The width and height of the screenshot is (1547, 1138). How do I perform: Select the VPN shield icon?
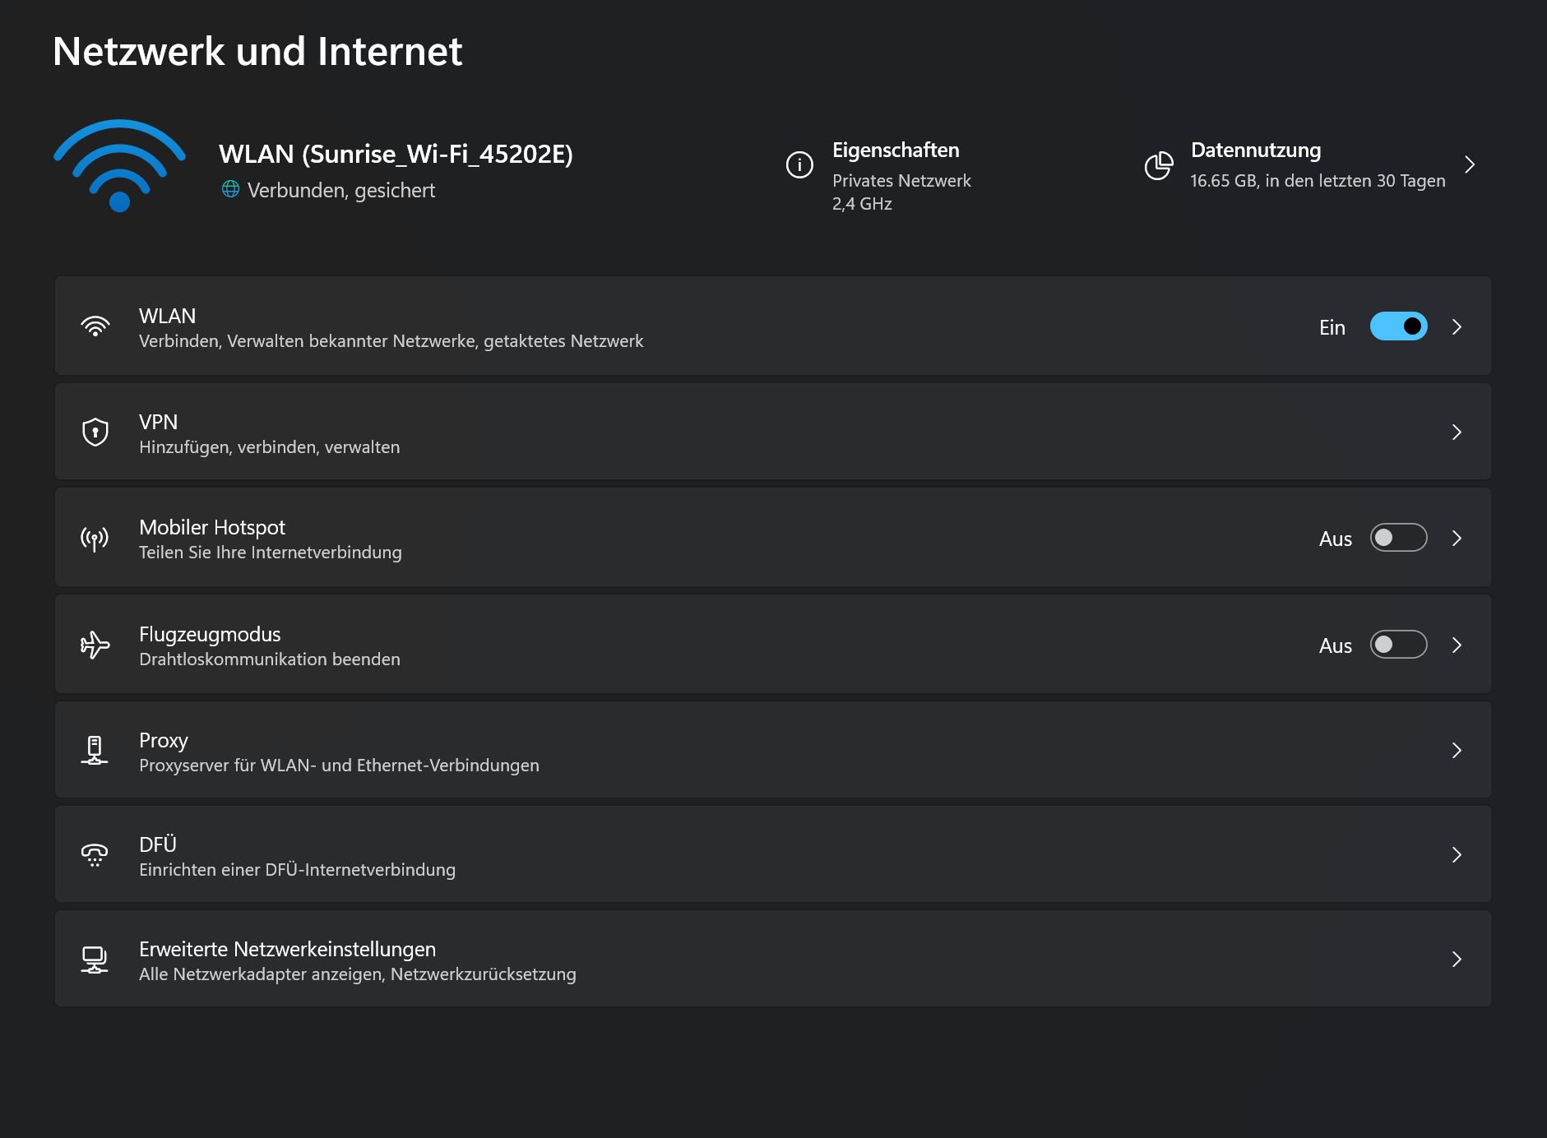coord(95,431)
